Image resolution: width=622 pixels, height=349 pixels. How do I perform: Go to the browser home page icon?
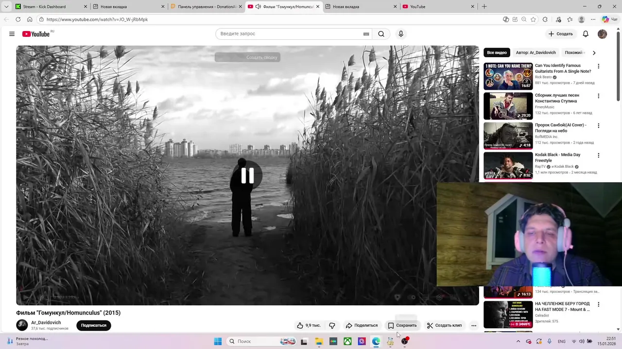(30, 19)
